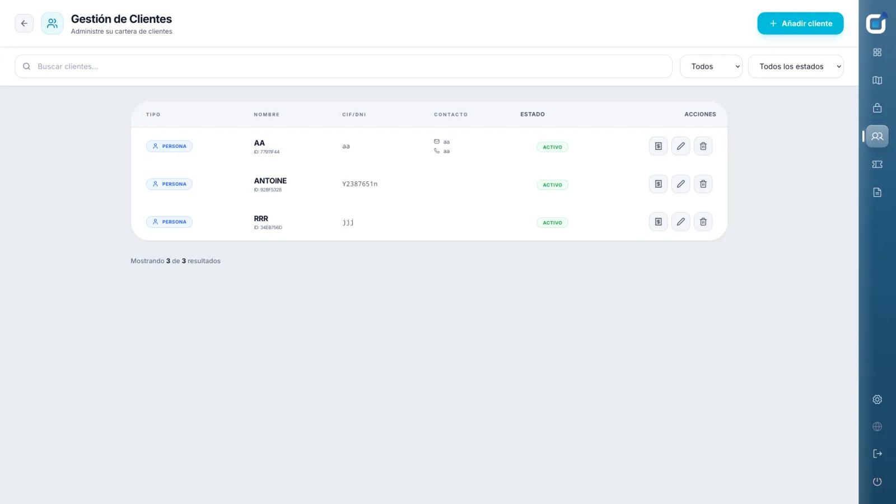Click the CIF value Y2387651n
The height and width of the screenshot is (504, 896).
pos(360,184)
